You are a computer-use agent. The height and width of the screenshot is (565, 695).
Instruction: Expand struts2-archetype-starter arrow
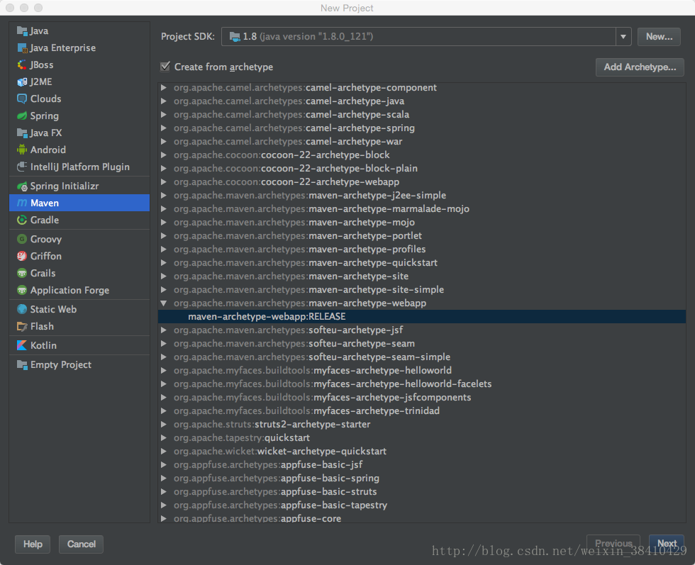164,425
